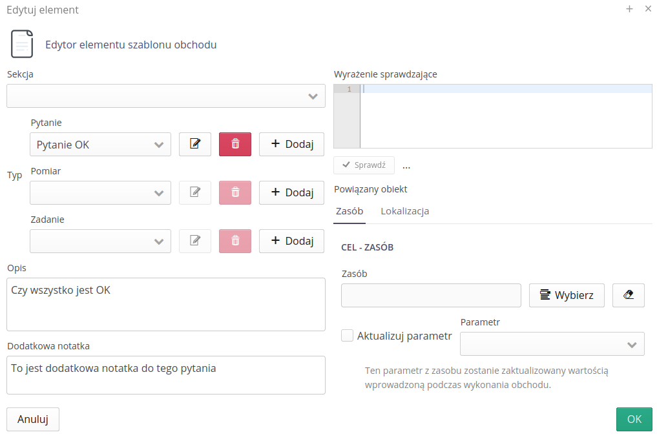Enable the Aktualizuj parametr checkbox
Screen dimensions: 657x441
(348, 336)
